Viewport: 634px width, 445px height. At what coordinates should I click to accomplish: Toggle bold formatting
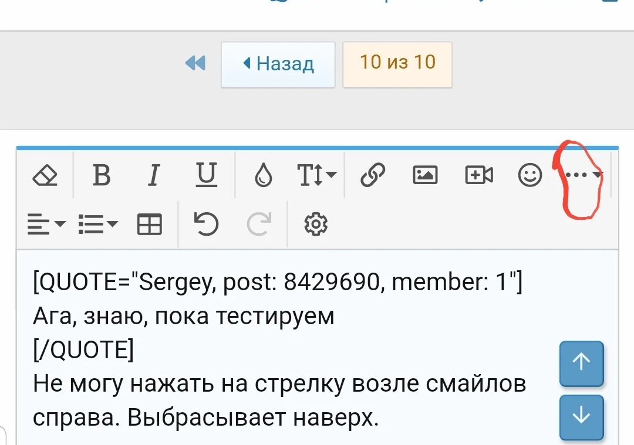[x=101, y=174]
